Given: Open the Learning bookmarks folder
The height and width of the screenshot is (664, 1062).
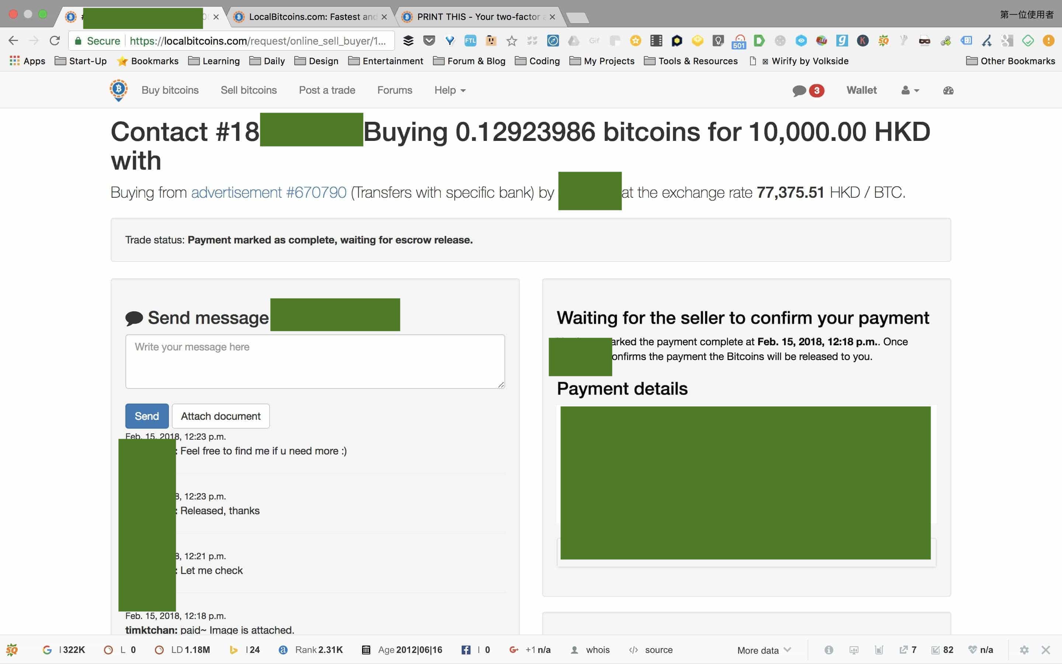Looking at the screenshot, I should (x=214, y=61).
